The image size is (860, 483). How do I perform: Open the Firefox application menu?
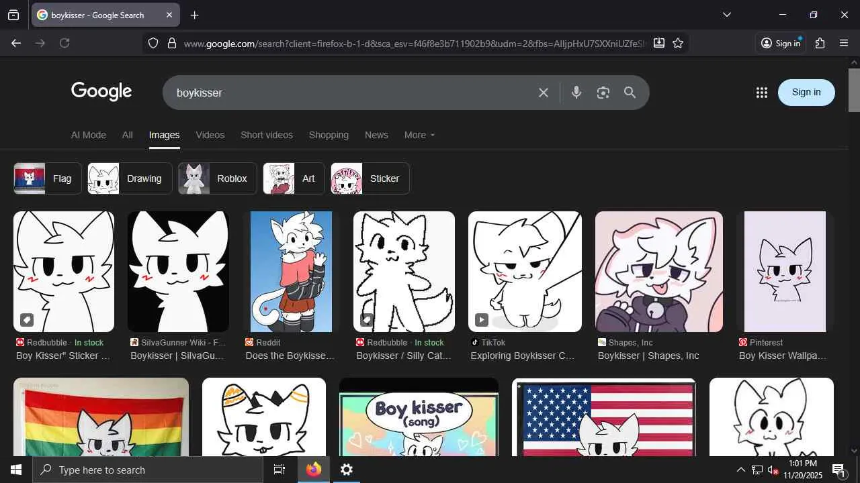click(845, 43)
